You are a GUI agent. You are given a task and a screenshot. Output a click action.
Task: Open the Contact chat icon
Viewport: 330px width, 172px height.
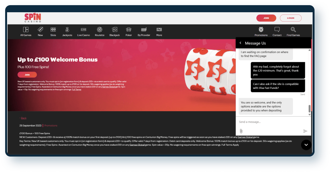[277, 29]
